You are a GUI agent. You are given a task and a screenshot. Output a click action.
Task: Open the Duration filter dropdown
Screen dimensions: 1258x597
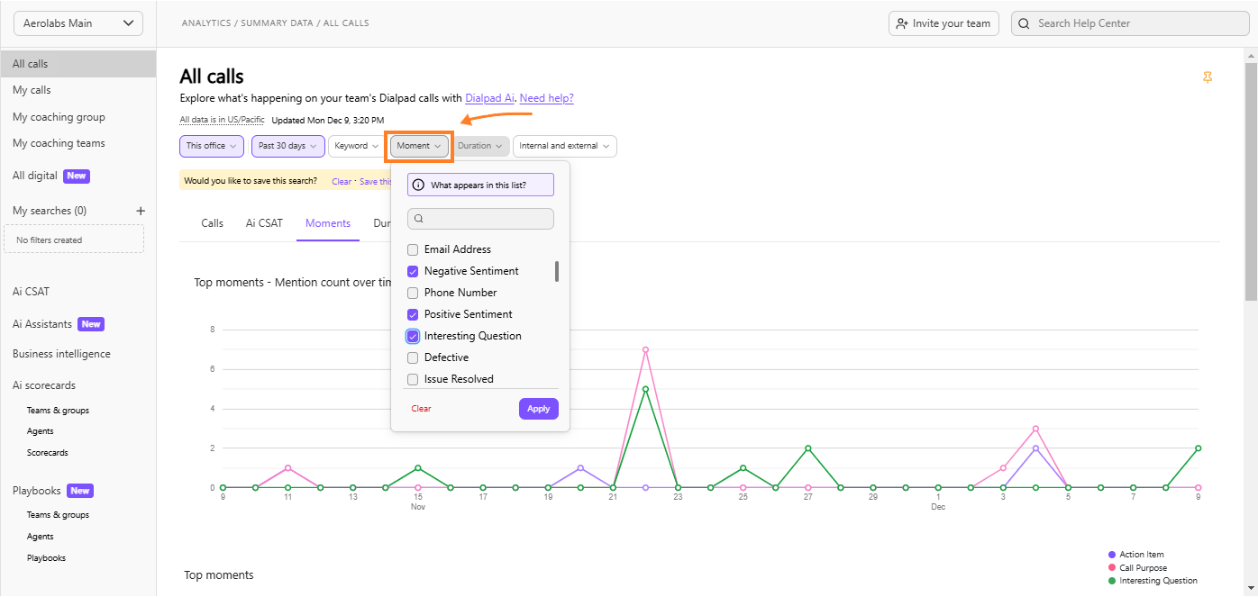(479, 146)
